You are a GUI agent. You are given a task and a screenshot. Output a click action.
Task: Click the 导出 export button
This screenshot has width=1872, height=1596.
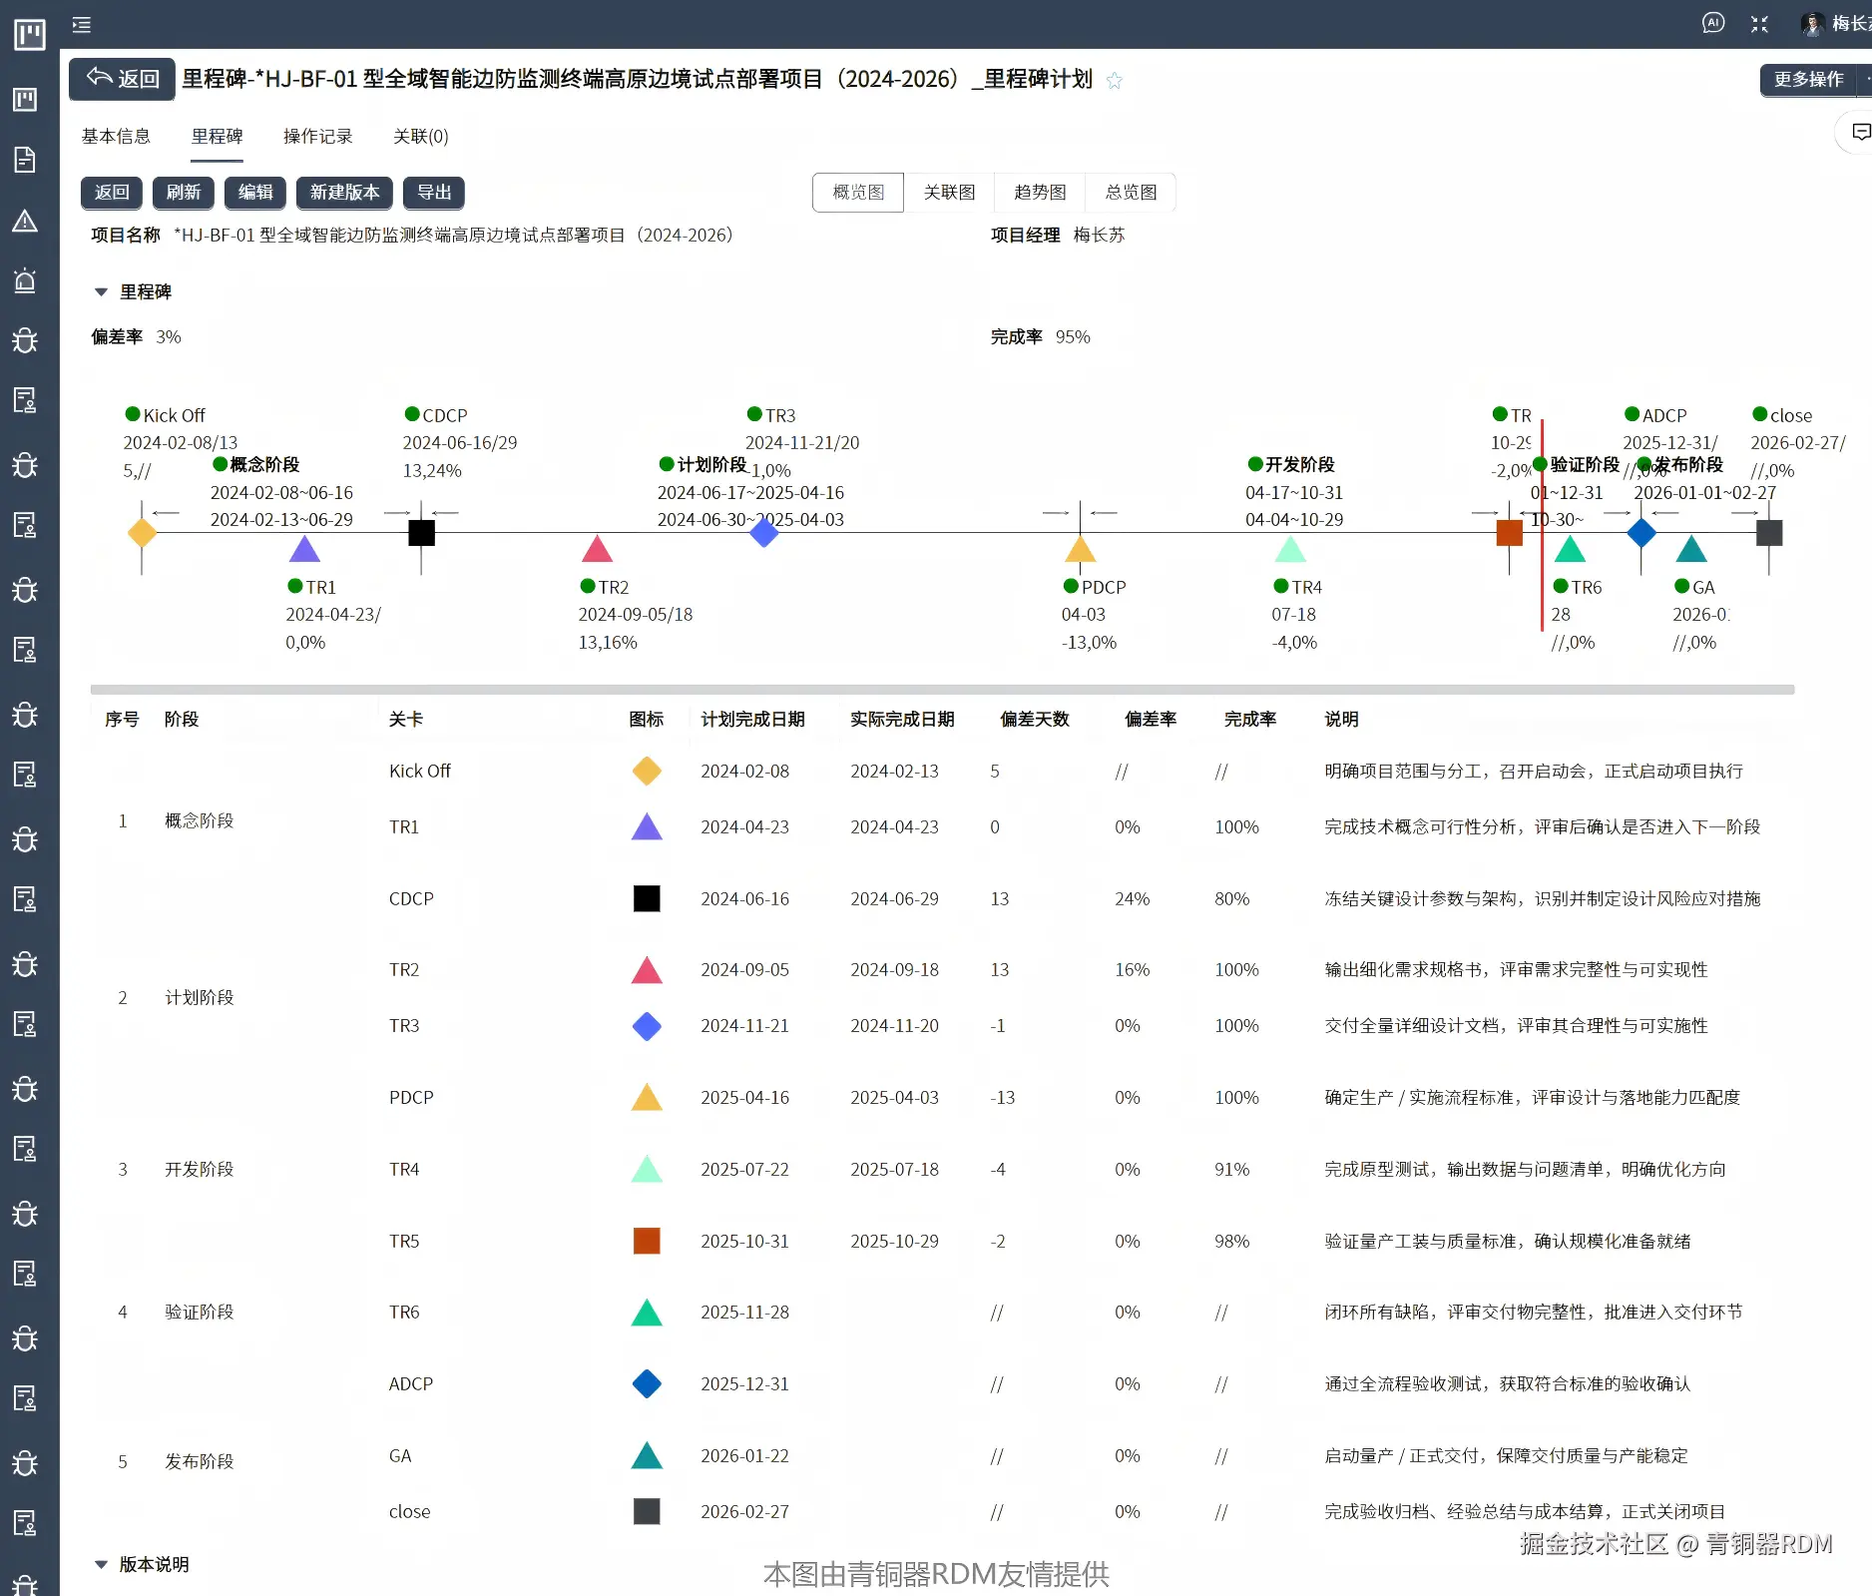(433, 193)
